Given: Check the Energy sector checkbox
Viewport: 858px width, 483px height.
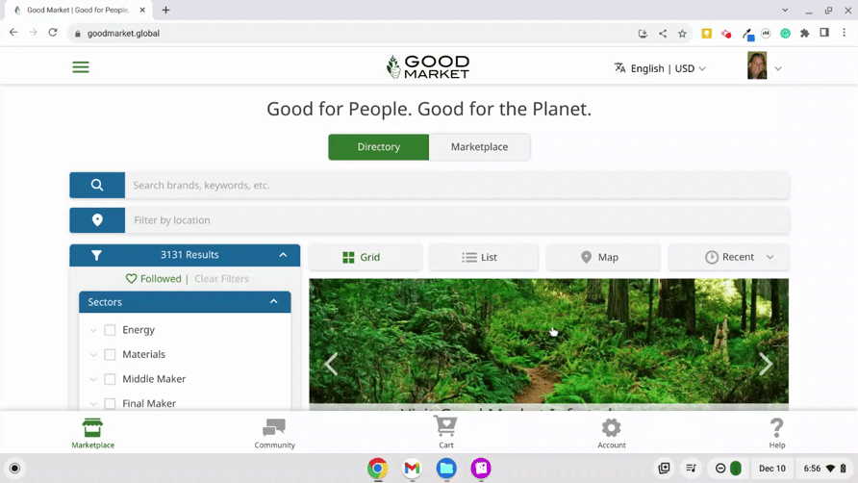Looking at the screenshot, I should click(x=110, y=330).
